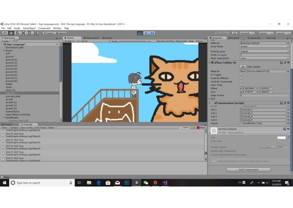Toggle error messages filter in Console

(x=201, y=128)
